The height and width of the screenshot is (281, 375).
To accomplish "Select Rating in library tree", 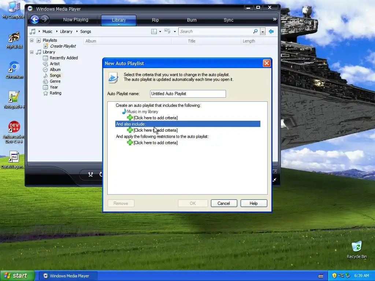I will click(56, 93).
